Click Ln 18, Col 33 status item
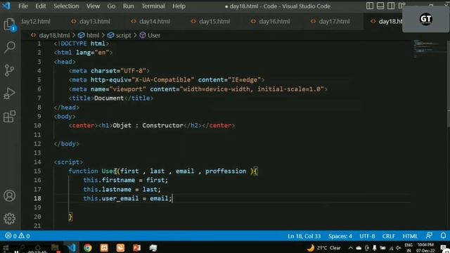The height and width of the screenshot is (253, 450). pos(304,236)
